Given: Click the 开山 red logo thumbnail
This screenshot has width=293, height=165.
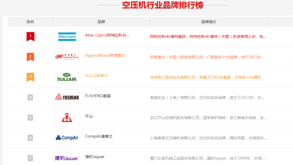Looking at the screenshot, I should pos(67,118).
